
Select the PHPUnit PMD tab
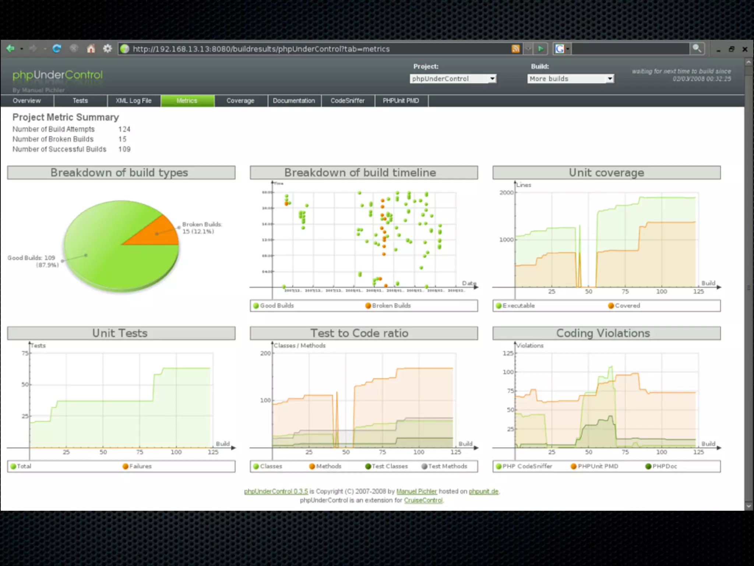(x=401, y=101)
